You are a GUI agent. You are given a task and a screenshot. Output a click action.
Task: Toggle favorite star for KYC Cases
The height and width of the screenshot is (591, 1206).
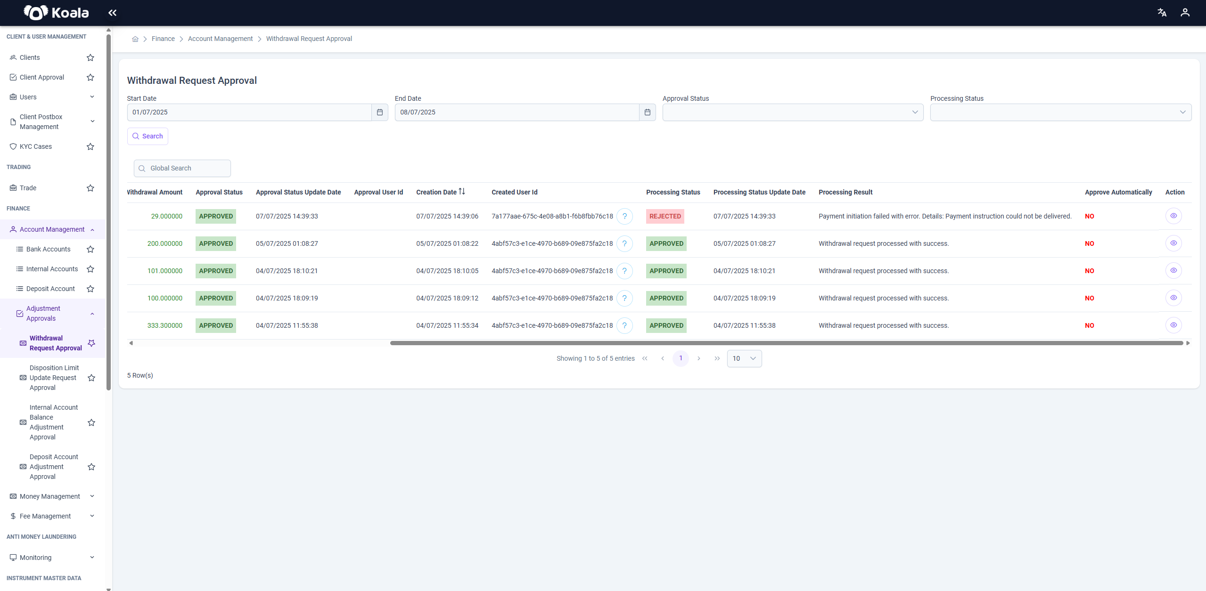tap(90, 146)
